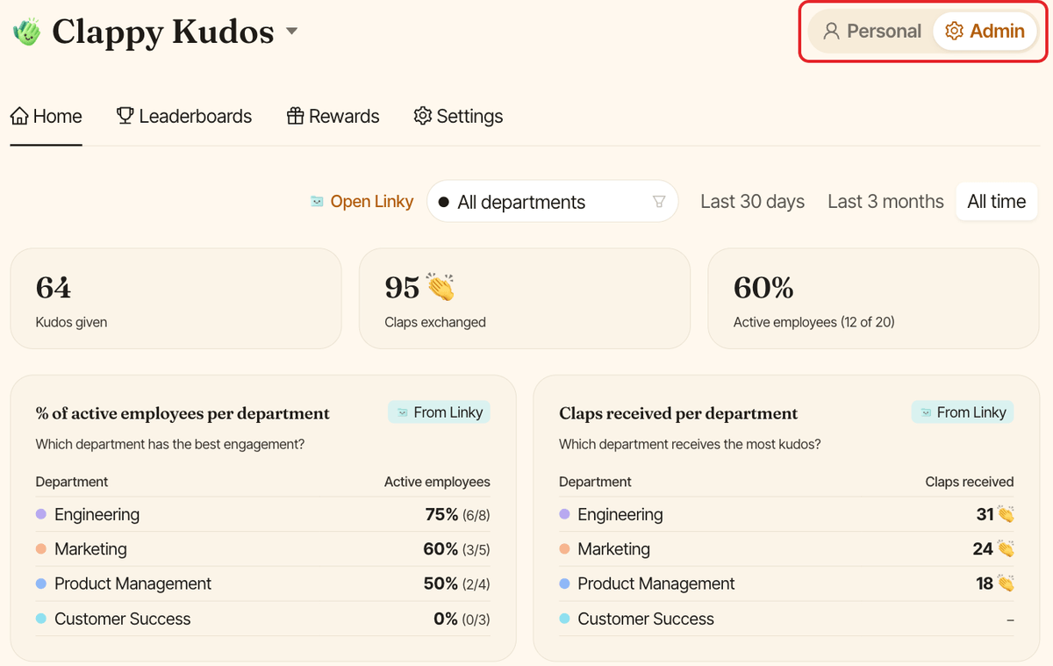Image resolution: width=1053 pixels, height=666 pixels.
Task: Click the 75% (6/8) value
Action: coord(457,515)
